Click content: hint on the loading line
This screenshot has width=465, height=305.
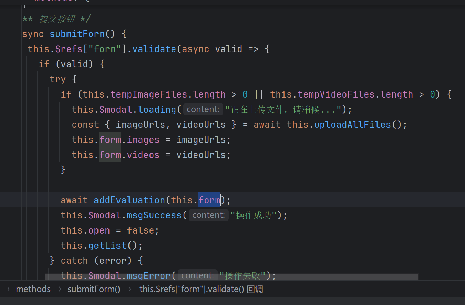pos(203,109)
